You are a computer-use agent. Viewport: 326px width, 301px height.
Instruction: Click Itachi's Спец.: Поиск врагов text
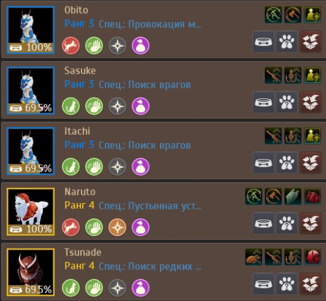145,145
